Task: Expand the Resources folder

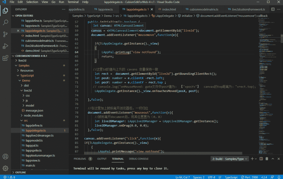Action: point(27,71)
